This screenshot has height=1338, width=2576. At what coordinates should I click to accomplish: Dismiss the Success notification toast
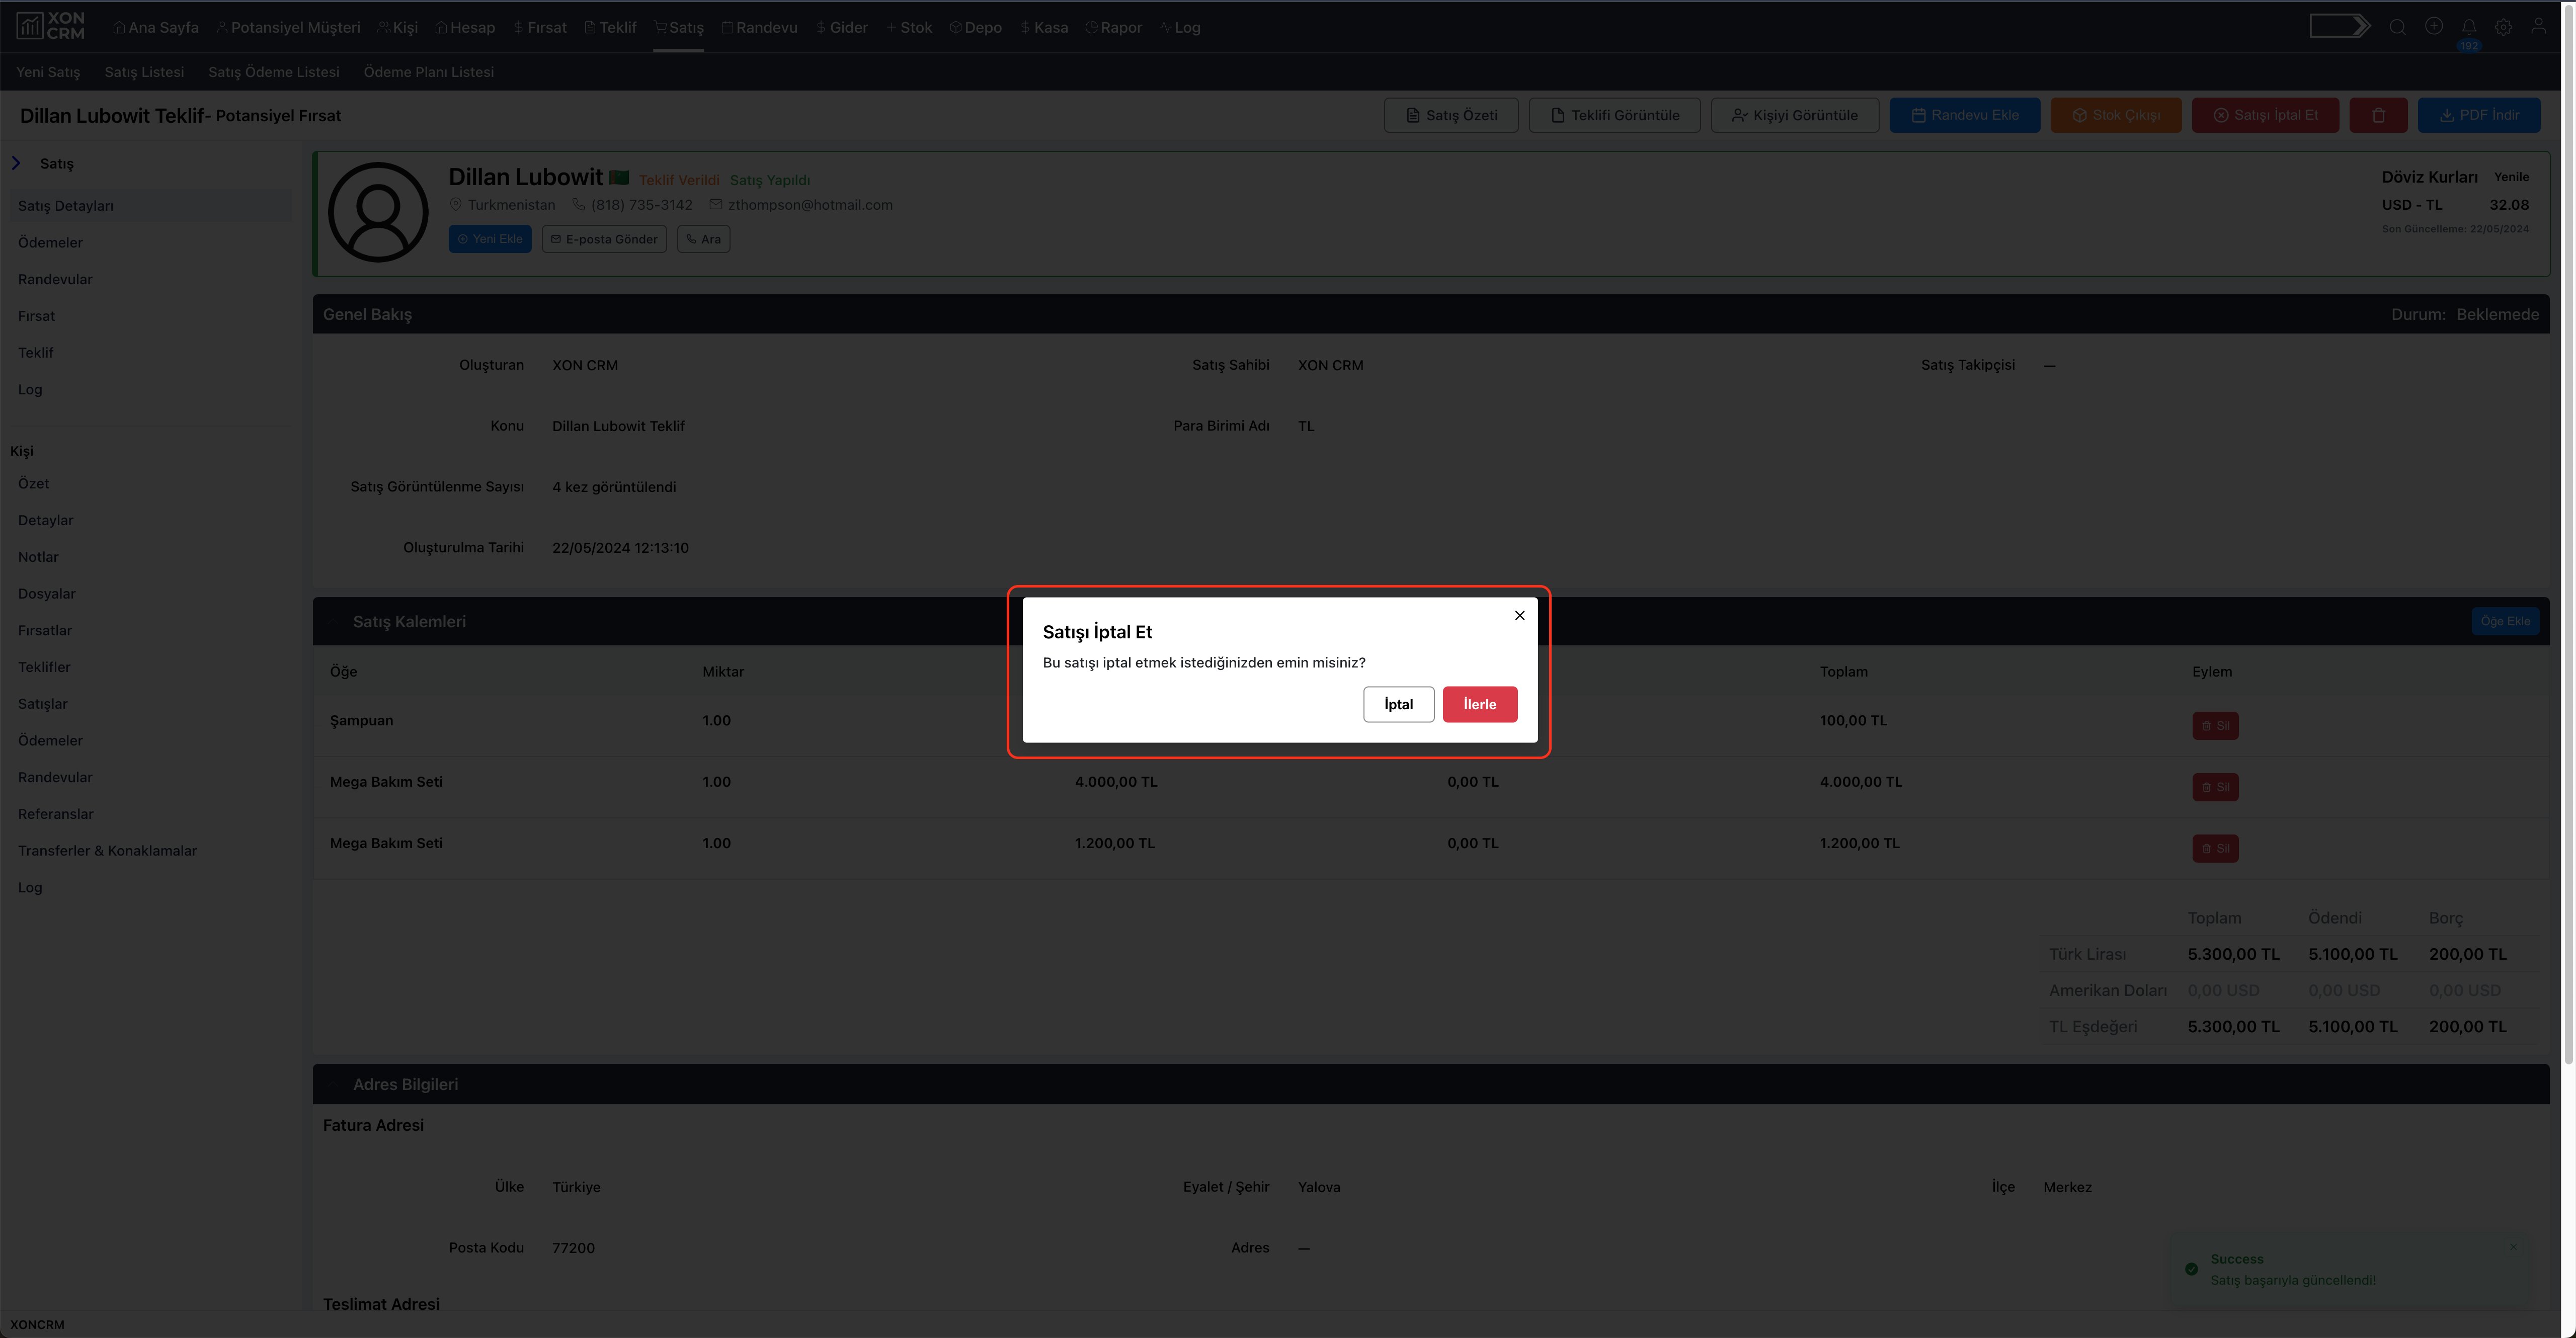2512,1247
